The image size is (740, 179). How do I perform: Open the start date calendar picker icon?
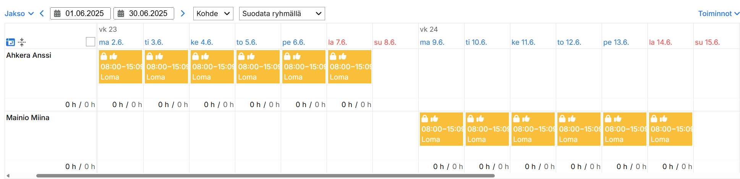pyautogui.click(x=57, y=14)
